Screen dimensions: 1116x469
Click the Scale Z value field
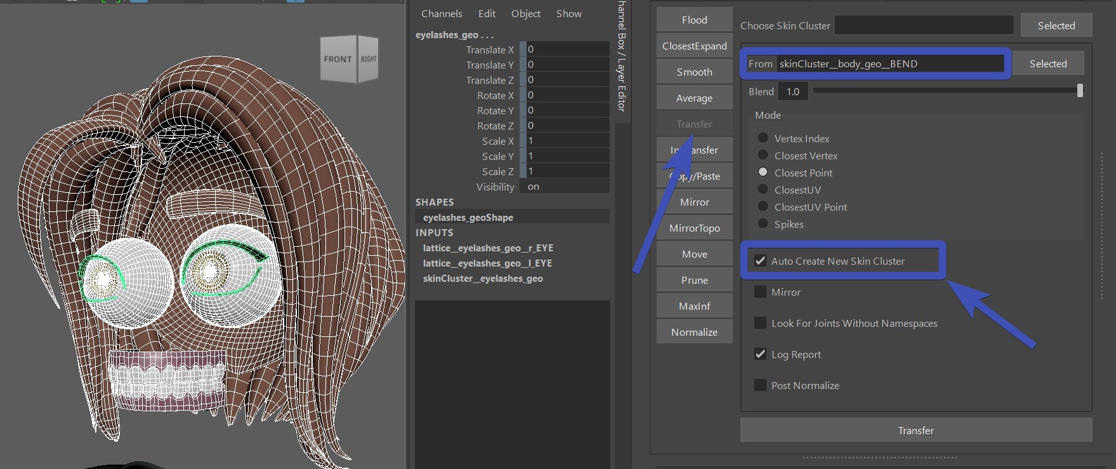pyautogui.click(x=567, y=171)
